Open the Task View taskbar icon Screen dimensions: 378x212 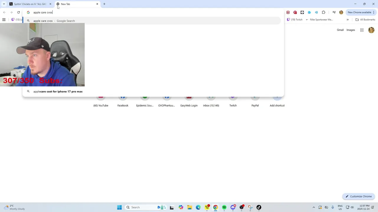[x=172, y=207]
